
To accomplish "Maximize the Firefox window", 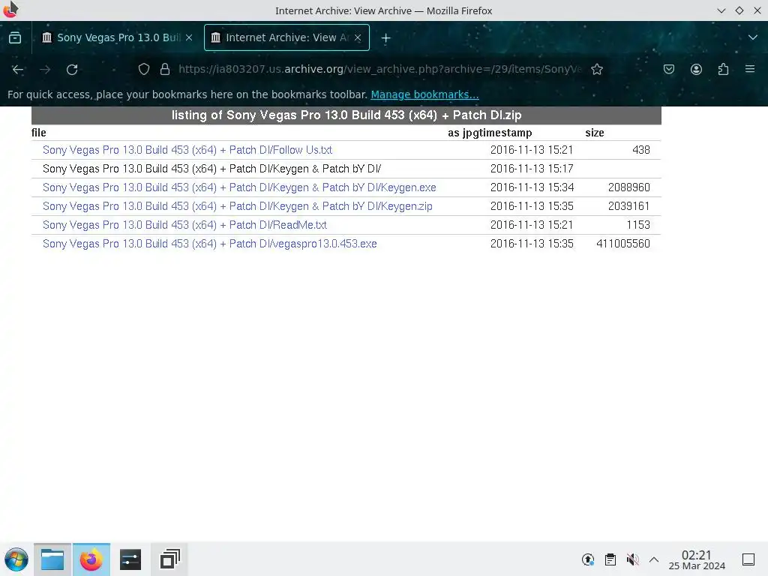I will (739, 10).
